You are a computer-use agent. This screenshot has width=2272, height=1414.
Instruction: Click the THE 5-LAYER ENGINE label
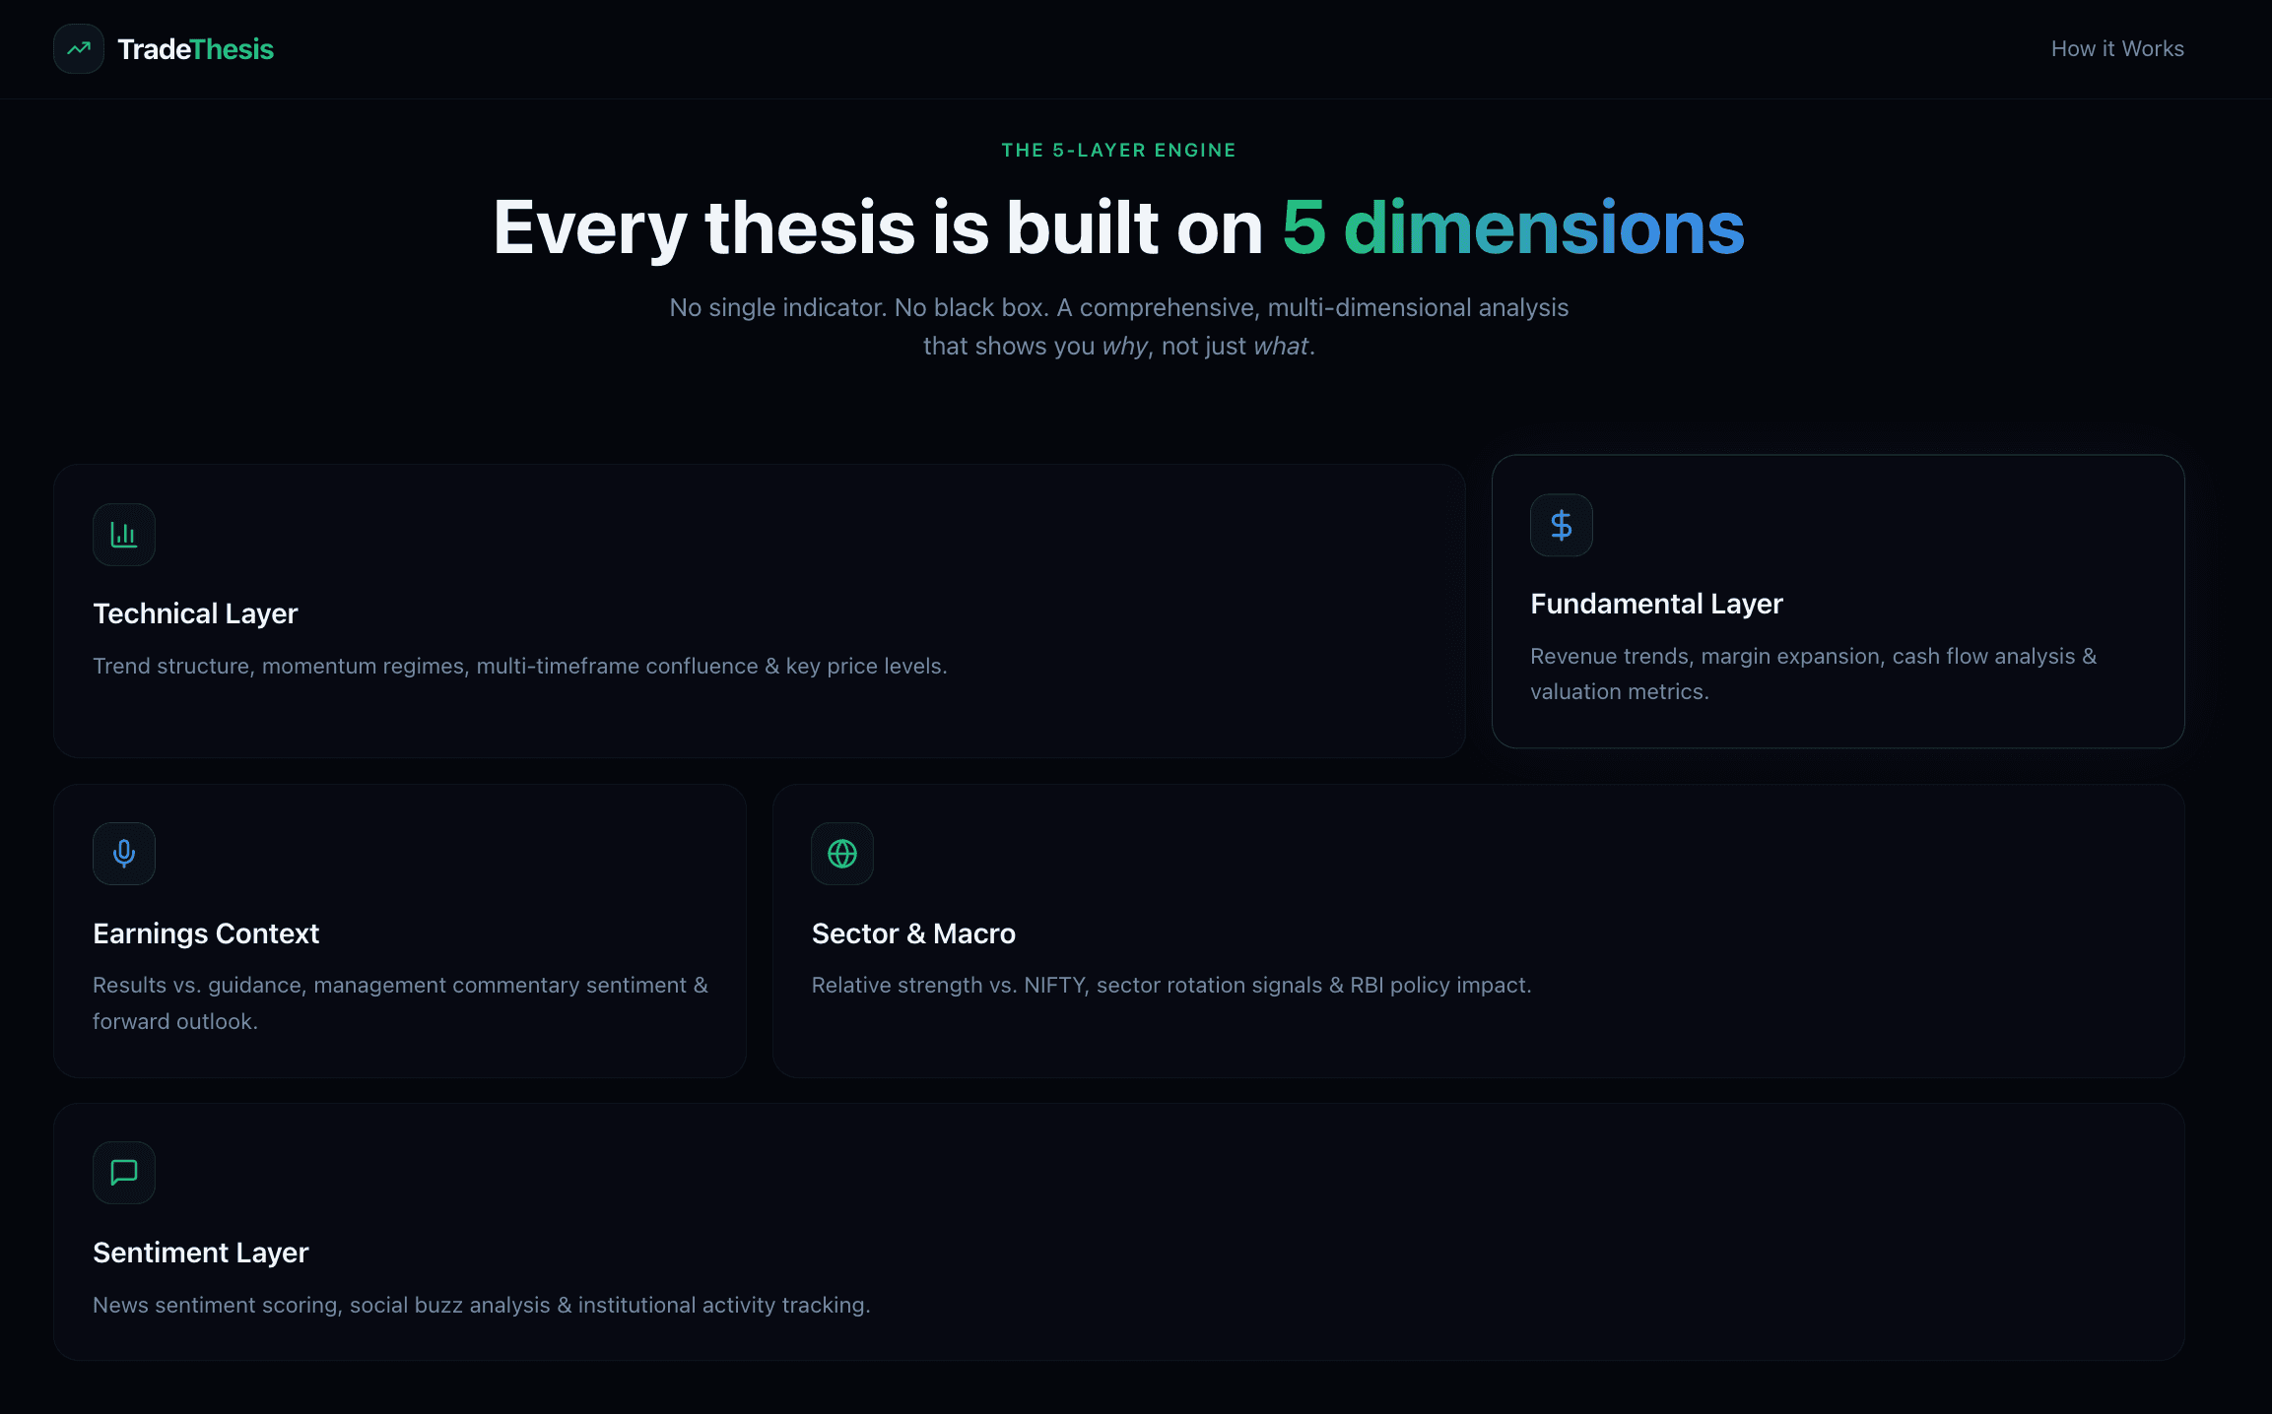(x=1118, y=150)
